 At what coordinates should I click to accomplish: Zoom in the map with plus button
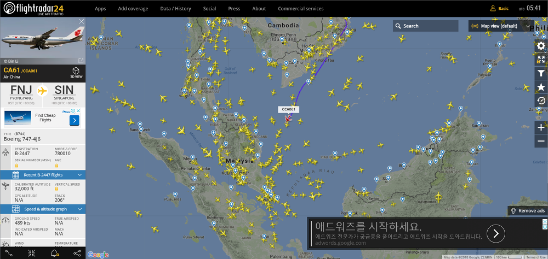541,127
